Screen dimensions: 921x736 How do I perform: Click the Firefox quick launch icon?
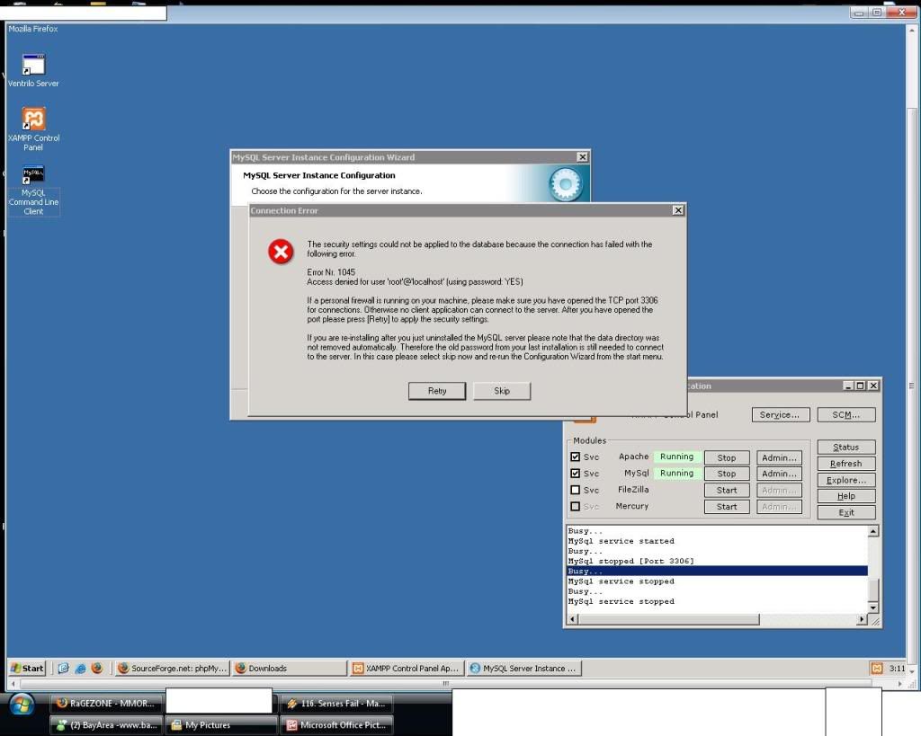coord(96,668)
